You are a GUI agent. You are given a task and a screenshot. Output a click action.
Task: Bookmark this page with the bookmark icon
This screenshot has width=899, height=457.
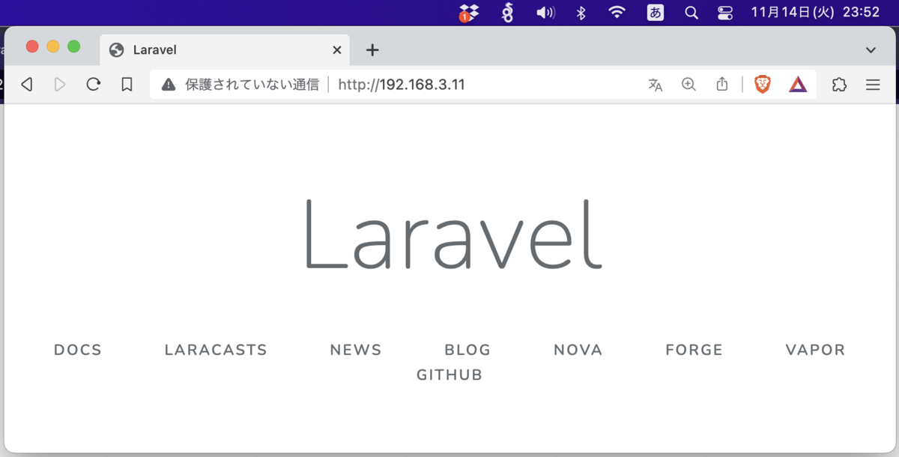tap(127, 85)
